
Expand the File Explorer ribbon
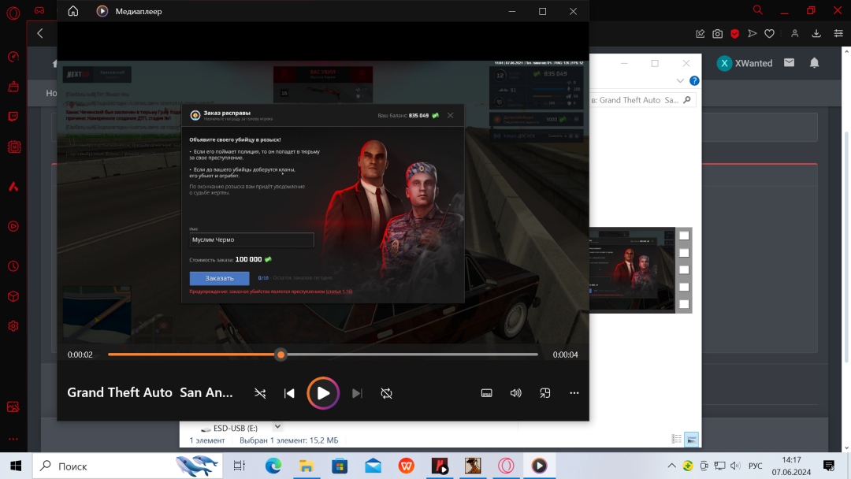click(x=680, y=81)
